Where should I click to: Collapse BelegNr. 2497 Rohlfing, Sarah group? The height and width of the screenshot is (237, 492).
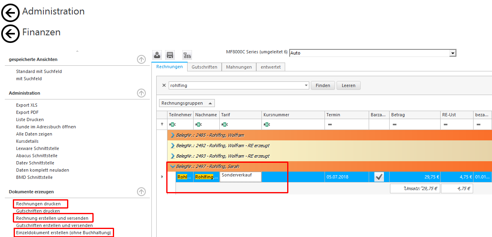[173, 166]
